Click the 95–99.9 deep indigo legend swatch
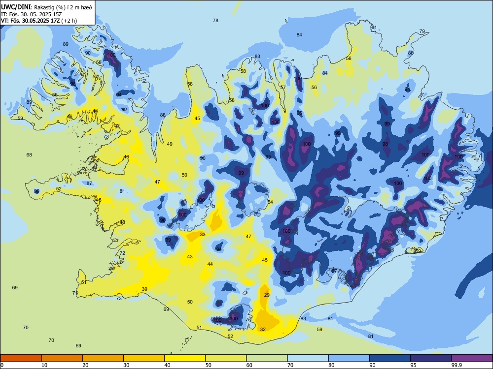 click(x=431, y=358)
